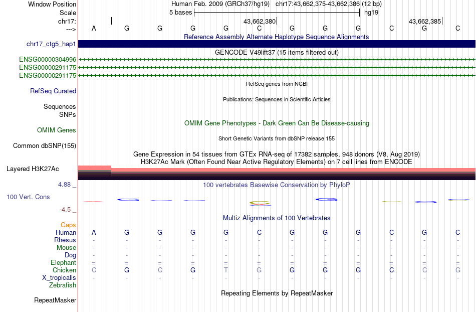Click the SNPs track label

68,114
